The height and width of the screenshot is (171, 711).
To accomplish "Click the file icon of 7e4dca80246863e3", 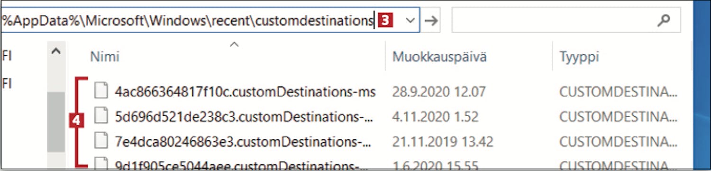I will pyautogui.click(x=100, y=141).
